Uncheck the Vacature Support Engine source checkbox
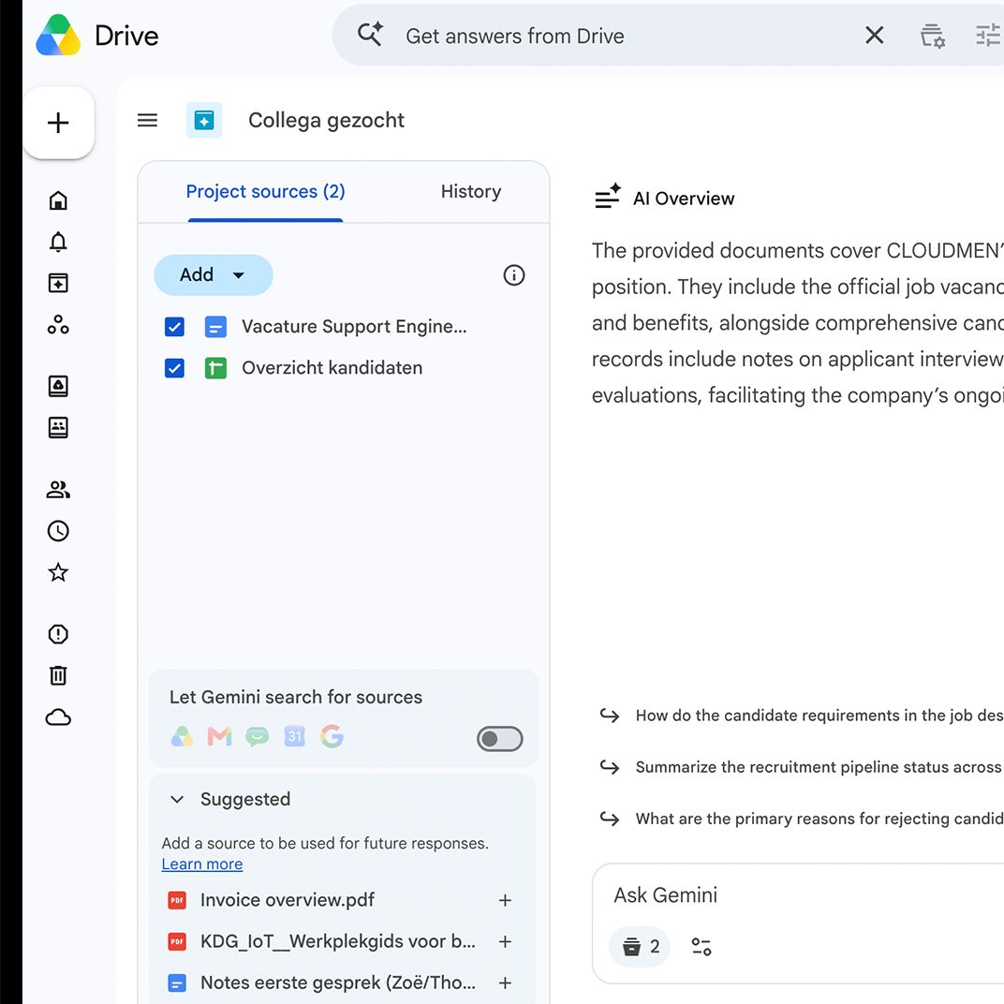The width and height of the screenshot is (1004, 1004). (174, 327)
